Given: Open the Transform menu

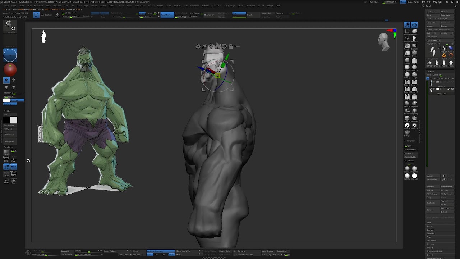Looking at the screenshot, I should pos(194,6).
